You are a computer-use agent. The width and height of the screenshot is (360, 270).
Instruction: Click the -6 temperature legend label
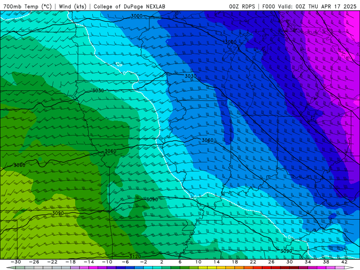point(126,262)
